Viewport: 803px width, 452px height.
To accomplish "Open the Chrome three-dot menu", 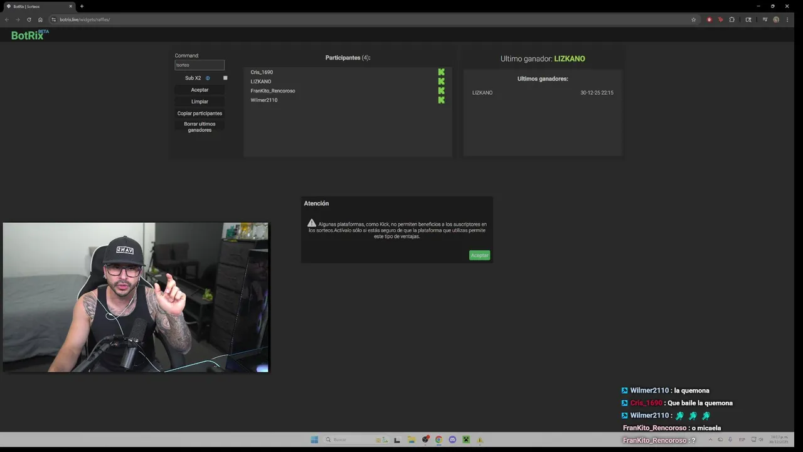I will pos(787,19).
